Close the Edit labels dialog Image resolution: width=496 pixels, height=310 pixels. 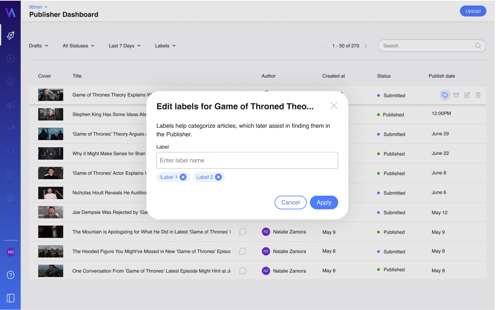click(334, 106)
